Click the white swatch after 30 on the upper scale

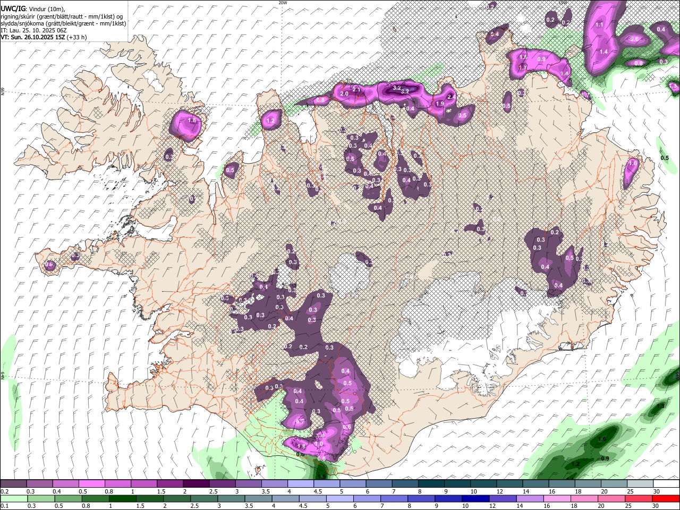[x=666, y=484]
